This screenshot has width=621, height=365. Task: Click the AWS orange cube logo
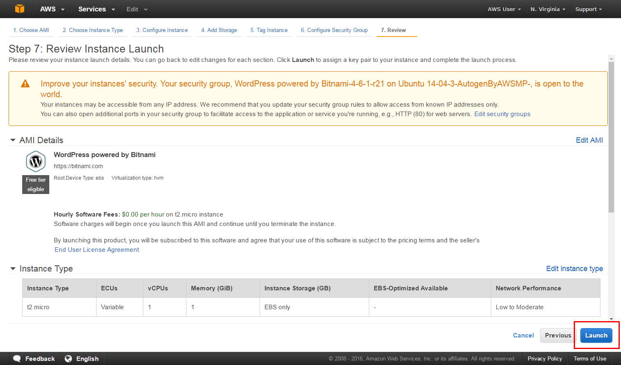click(20, 9)
